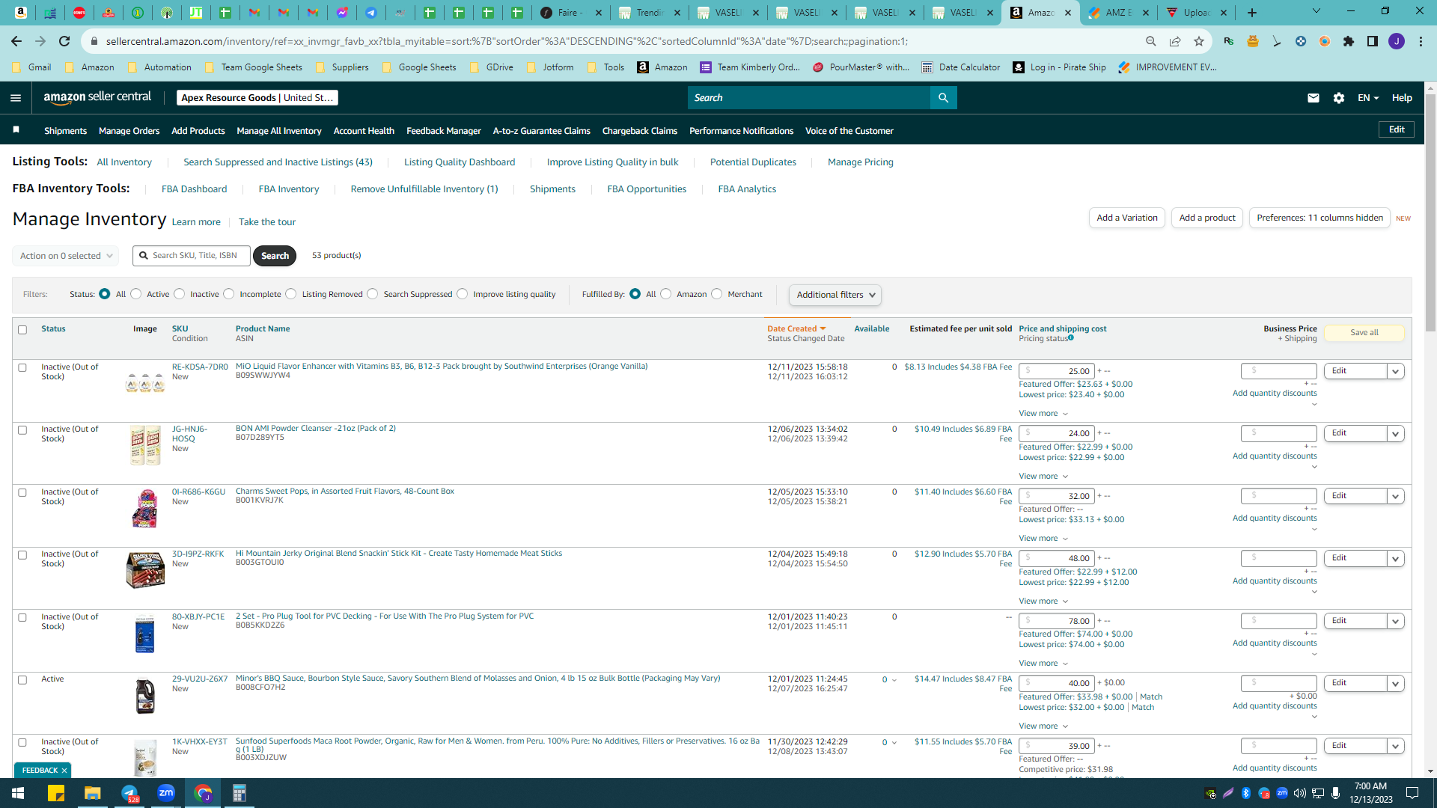
Task: Click the volume icon in system tray
Action: point(1300,793)
